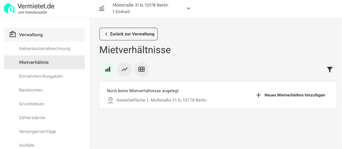Click the Vermietet.de house logo

tap(9, 8)
